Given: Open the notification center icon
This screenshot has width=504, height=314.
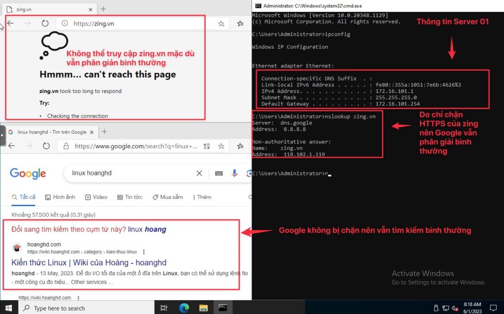Looking at the screenshot, I should (x=493, y=308).
